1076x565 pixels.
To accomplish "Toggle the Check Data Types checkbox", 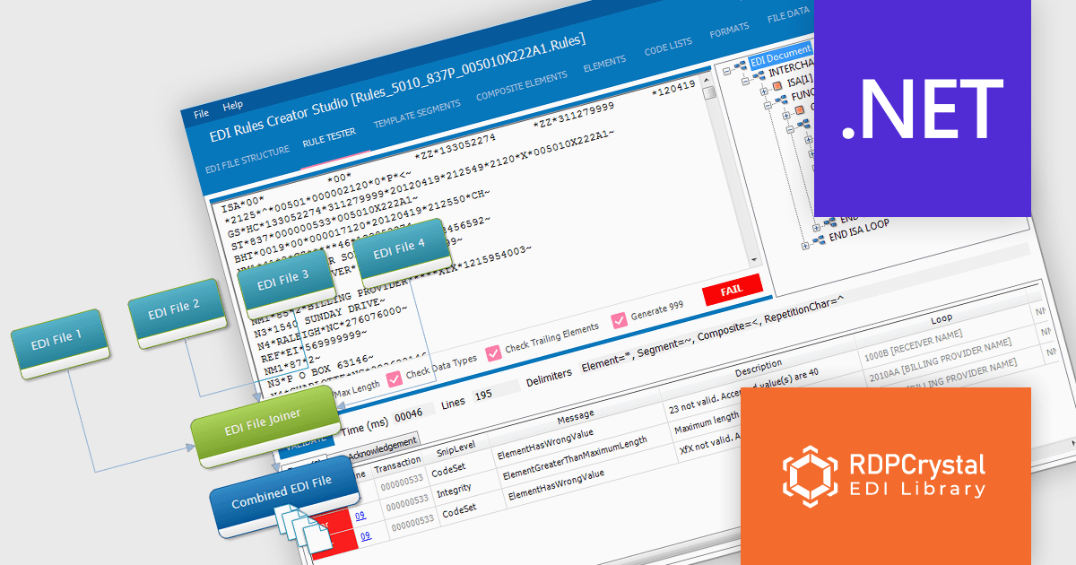I will [x=393, y=379].
